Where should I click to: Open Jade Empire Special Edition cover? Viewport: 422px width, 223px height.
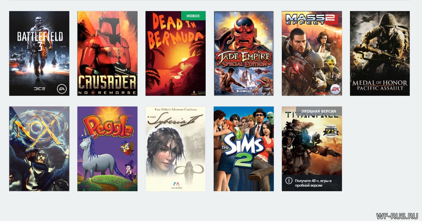click(244, 53)
